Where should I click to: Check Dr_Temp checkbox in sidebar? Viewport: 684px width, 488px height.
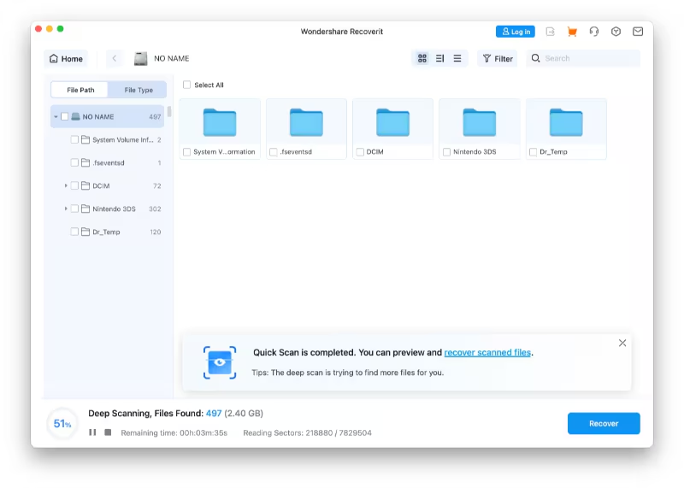(x=74, y=232)
